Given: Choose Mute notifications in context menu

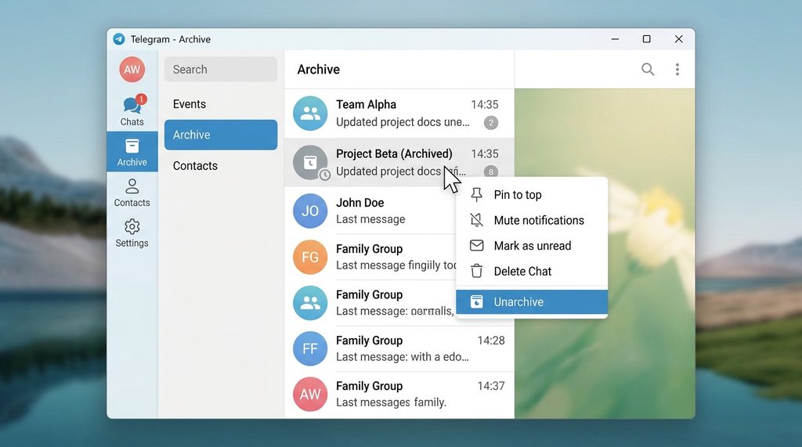Looking at the screenshot, I should (538, 221).
